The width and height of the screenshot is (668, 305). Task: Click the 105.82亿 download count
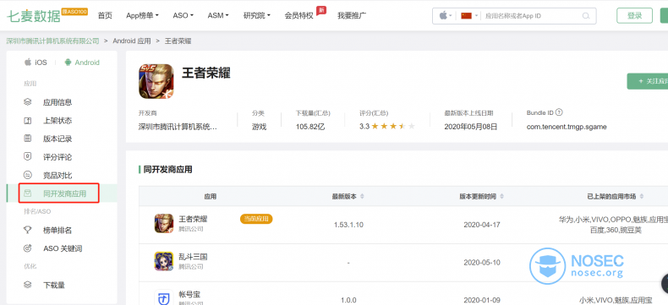click(310, 127)
